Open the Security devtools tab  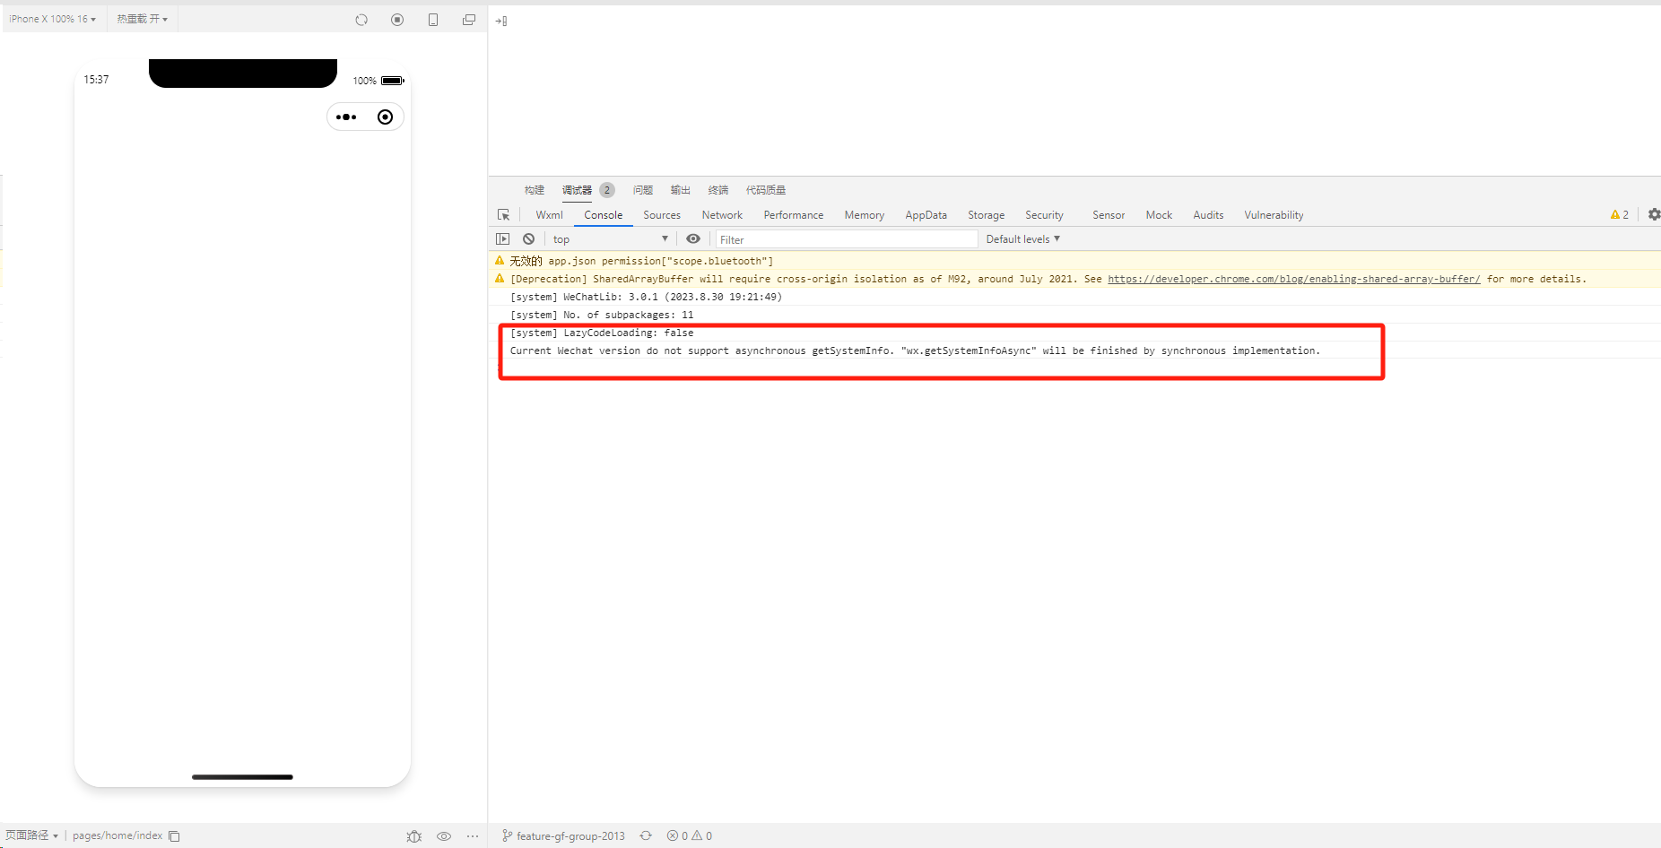pos(1045,215)
